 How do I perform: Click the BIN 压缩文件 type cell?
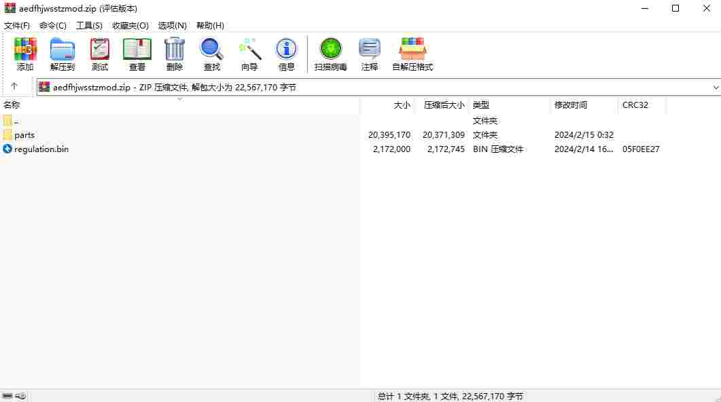coord(498,149)
